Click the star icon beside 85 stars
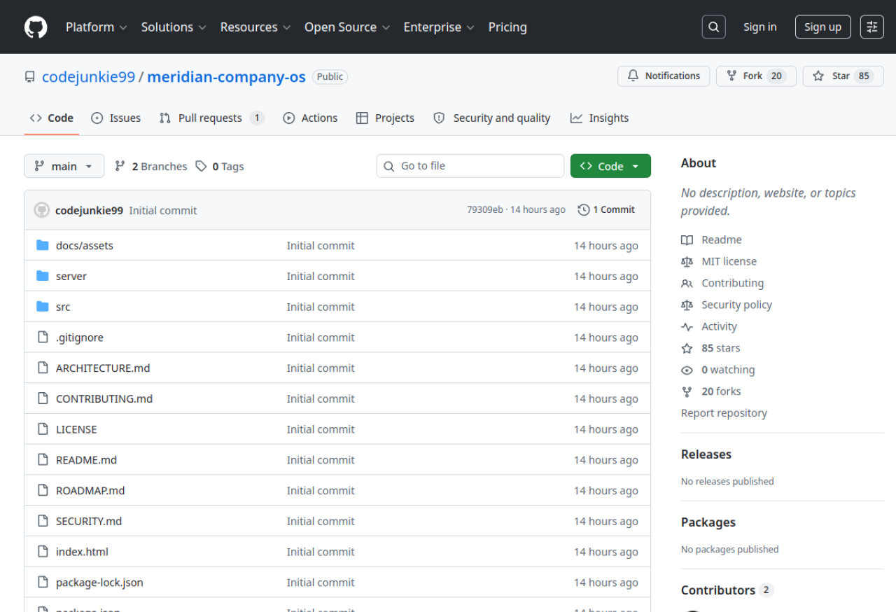Image resolution: width=896 pixels, height=612 pixels. (687, 348)
